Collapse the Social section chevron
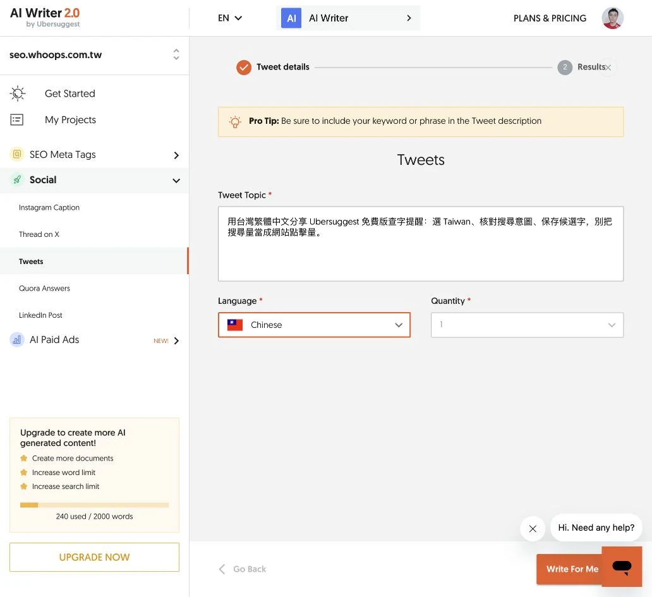 (x=176, y=181)
